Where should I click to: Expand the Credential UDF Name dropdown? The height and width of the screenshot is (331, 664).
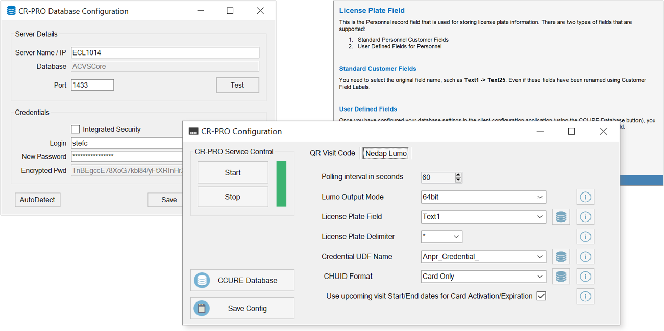[540, 257]
